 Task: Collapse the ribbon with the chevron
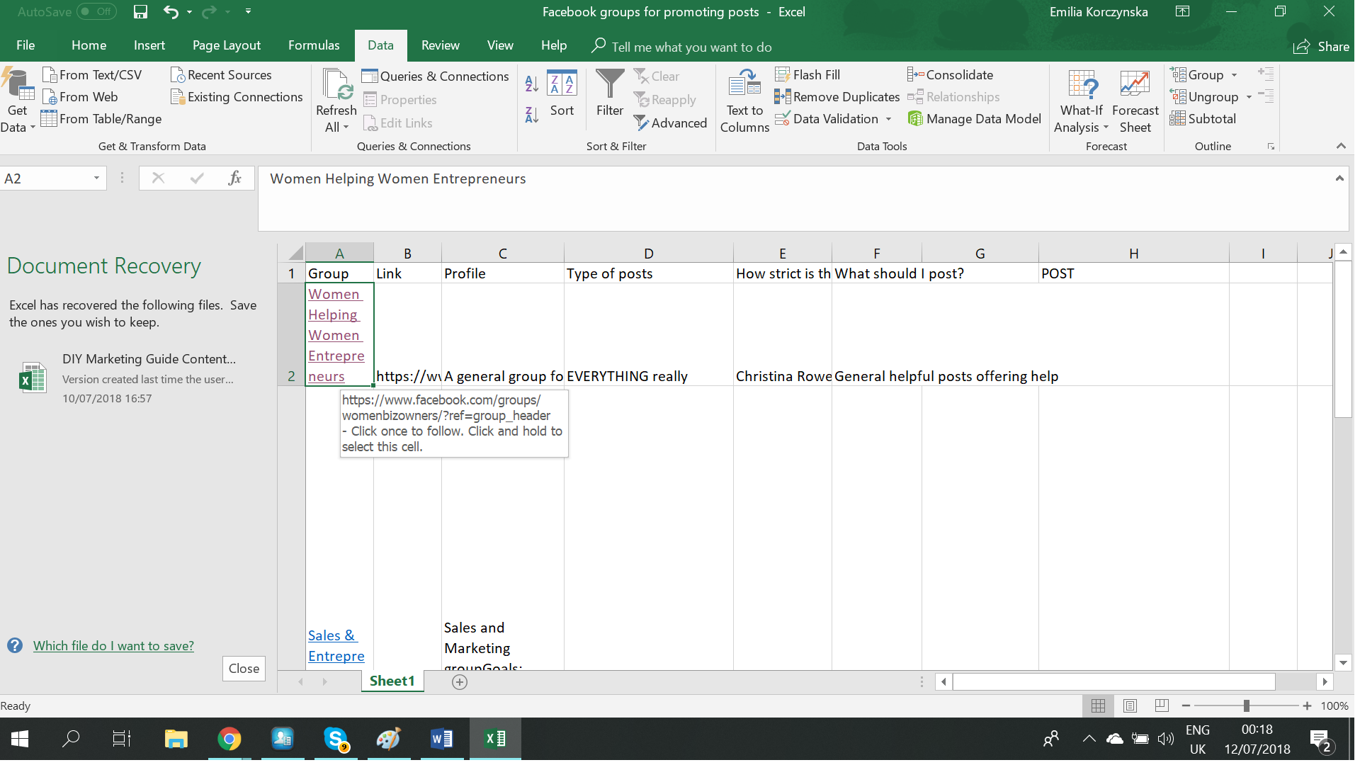point(1341,146)
